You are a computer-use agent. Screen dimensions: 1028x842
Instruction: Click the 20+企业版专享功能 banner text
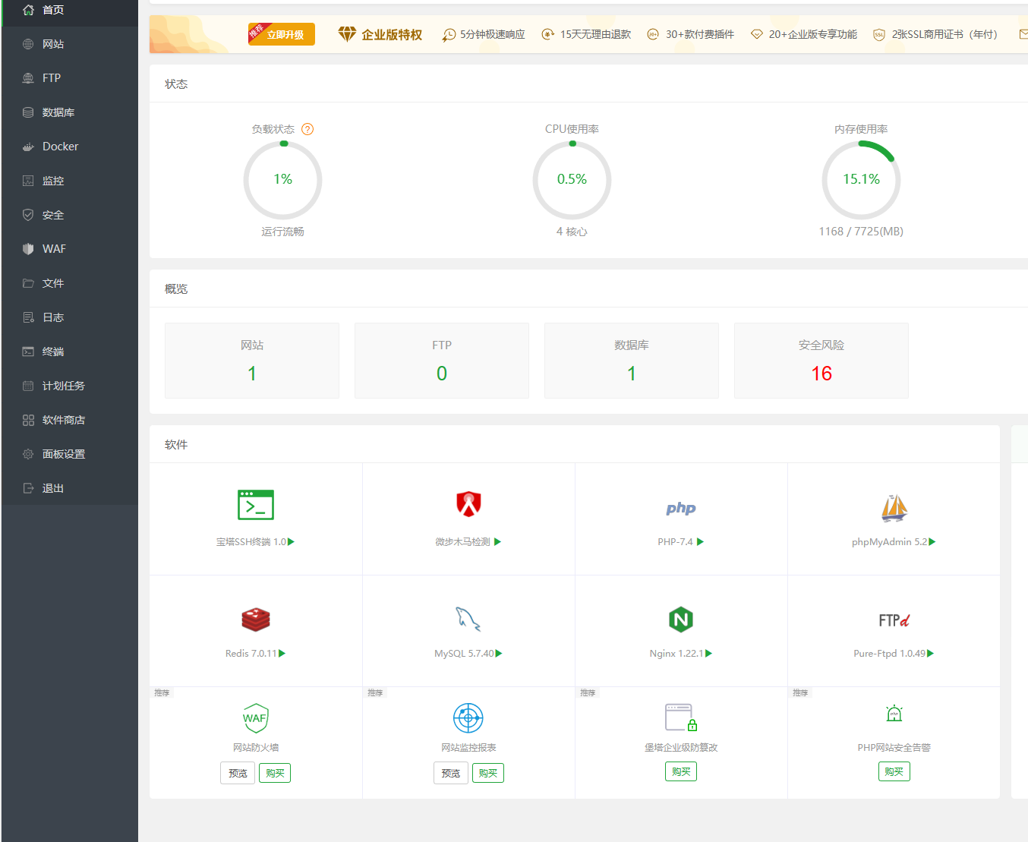point(812,34)
